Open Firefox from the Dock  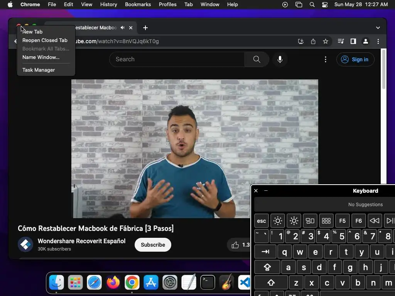[113, 283]
